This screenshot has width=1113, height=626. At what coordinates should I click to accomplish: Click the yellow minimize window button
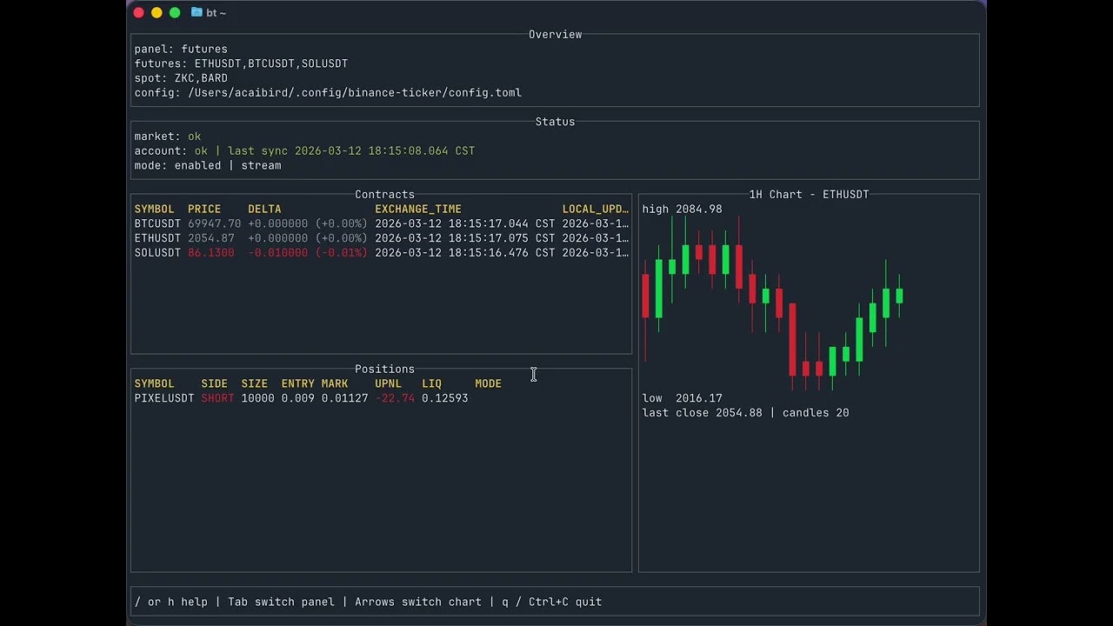[x=157, y=12]
